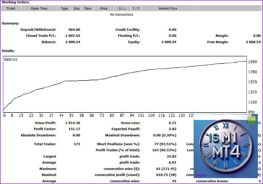The image size is (263, 184).
Task: Click the 'No transactions' text row
Action: point(121,15)
